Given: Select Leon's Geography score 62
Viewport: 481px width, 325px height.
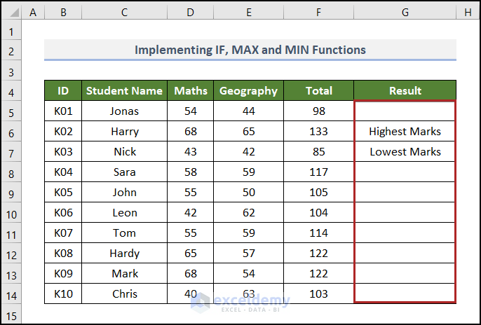Looking at the screenshot, I should [x=249, y=213].
